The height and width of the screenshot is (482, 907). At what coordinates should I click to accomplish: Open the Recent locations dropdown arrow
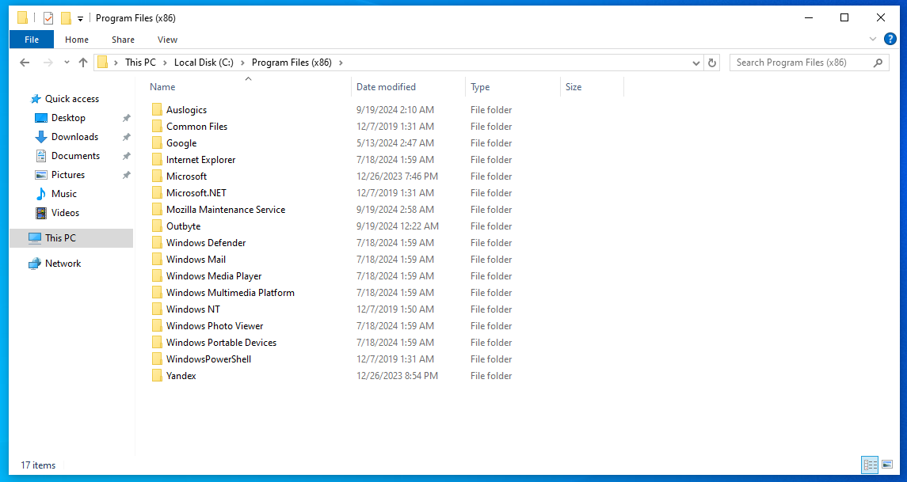click(x=67, y=63)
